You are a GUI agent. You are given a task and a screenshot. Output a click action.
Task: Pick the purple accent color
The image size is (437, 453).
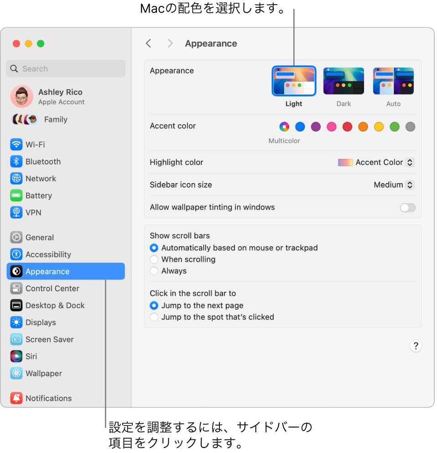tap(316, 126)
